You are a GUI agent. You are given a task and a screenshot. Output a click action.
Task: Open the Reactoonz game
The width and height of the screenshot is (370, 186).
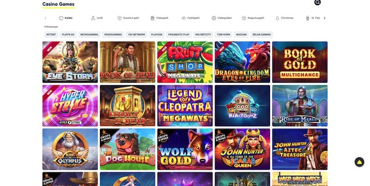[x=242, y=106]
